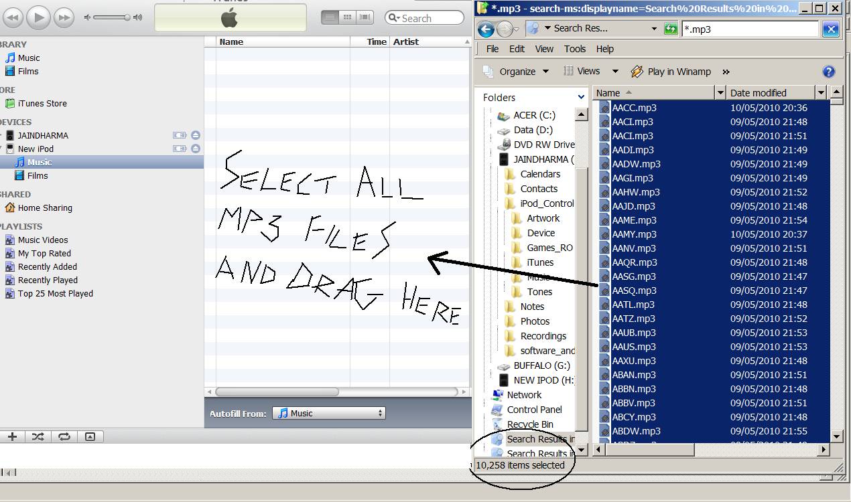Open Explorer address bar dropdown
The width and height of the screenshot is (851, 502).
655,29
